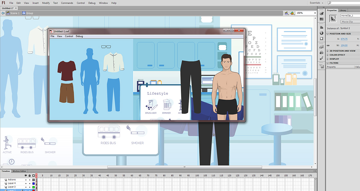The width and height of the screenshot is (360, 191).
Task: Open the Commands menu
Action: pos(67,3)
